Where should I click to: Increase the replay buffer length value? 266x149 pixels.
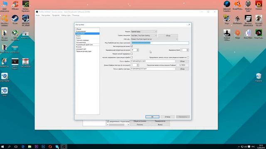click(138, 65)
